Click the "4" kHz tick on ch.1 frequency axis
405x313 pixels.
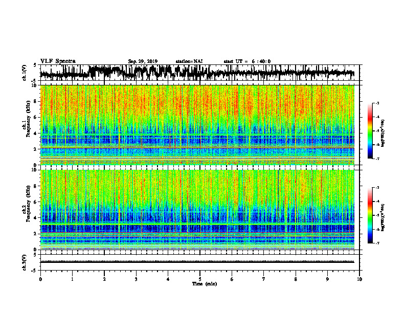tap(35, 133)
